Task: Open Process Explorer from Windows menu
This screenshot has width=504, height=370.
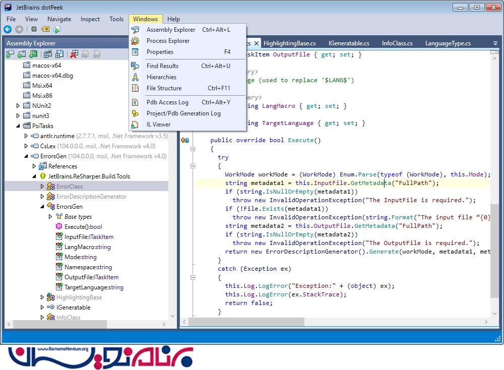Action: pos(168,41)
